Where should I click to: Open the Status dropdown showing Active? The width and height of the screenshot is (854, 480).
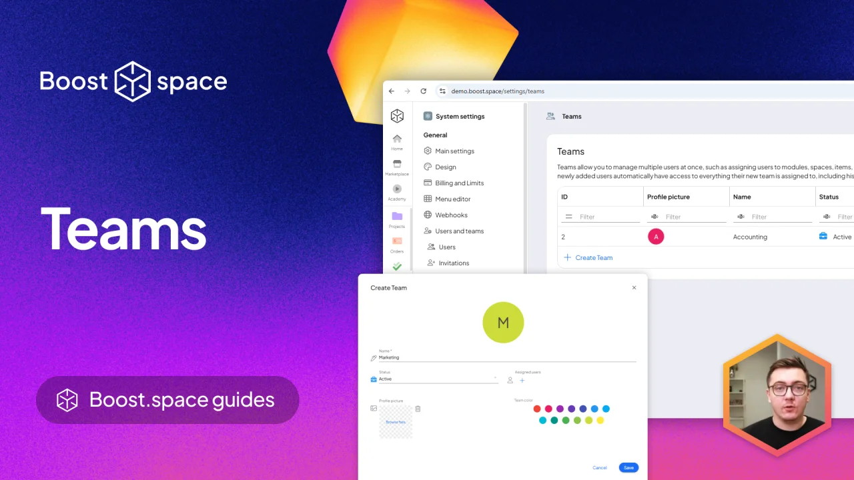[438, 379]
